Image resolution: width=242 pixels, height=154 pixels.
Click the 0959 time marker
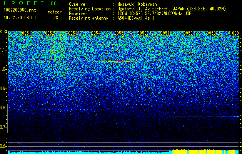point(211,33)
